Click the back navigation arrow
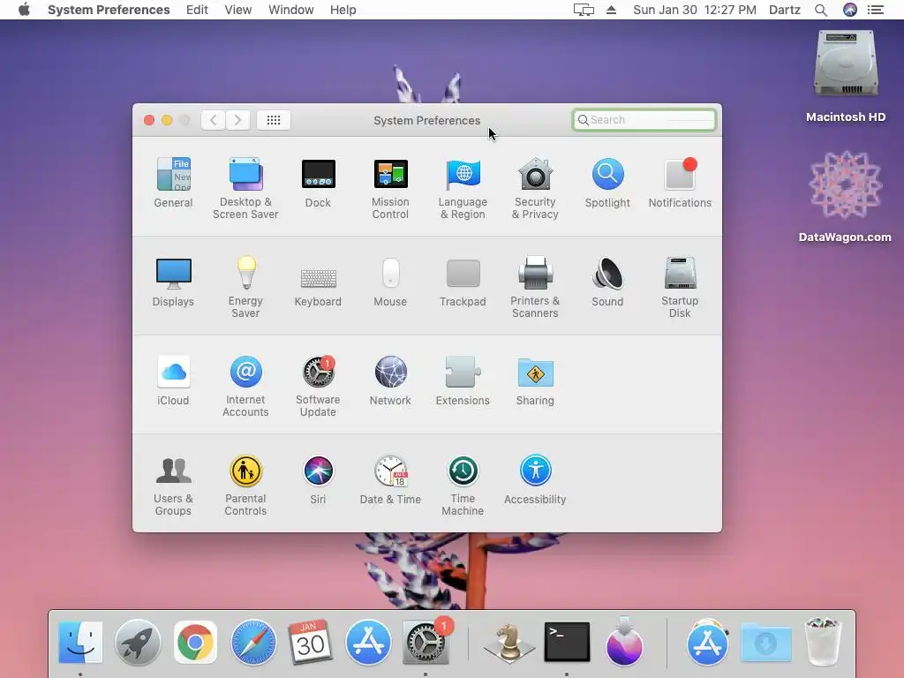 click(213, 120)
